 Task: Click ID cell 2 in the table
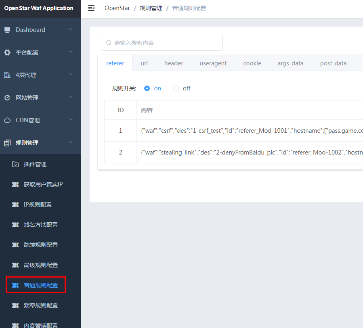[x=120, y=153]
